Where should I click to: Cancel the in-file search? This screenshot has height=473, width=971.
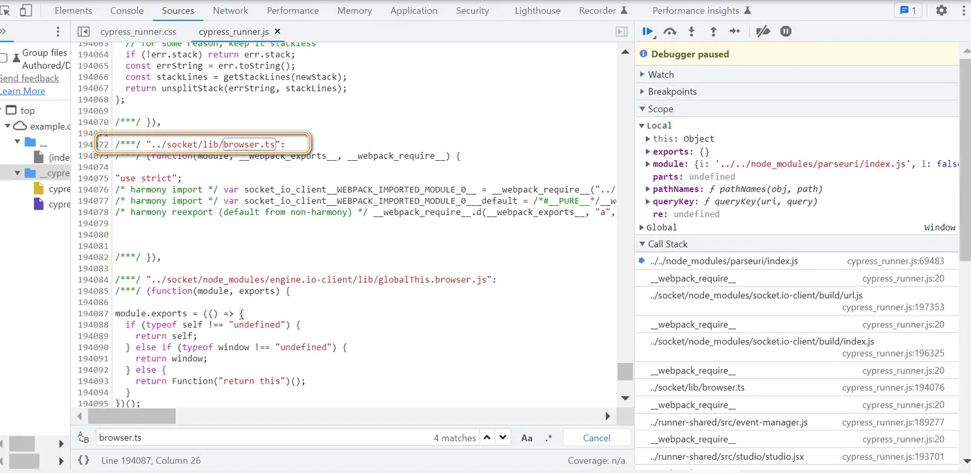click(596, 438)
